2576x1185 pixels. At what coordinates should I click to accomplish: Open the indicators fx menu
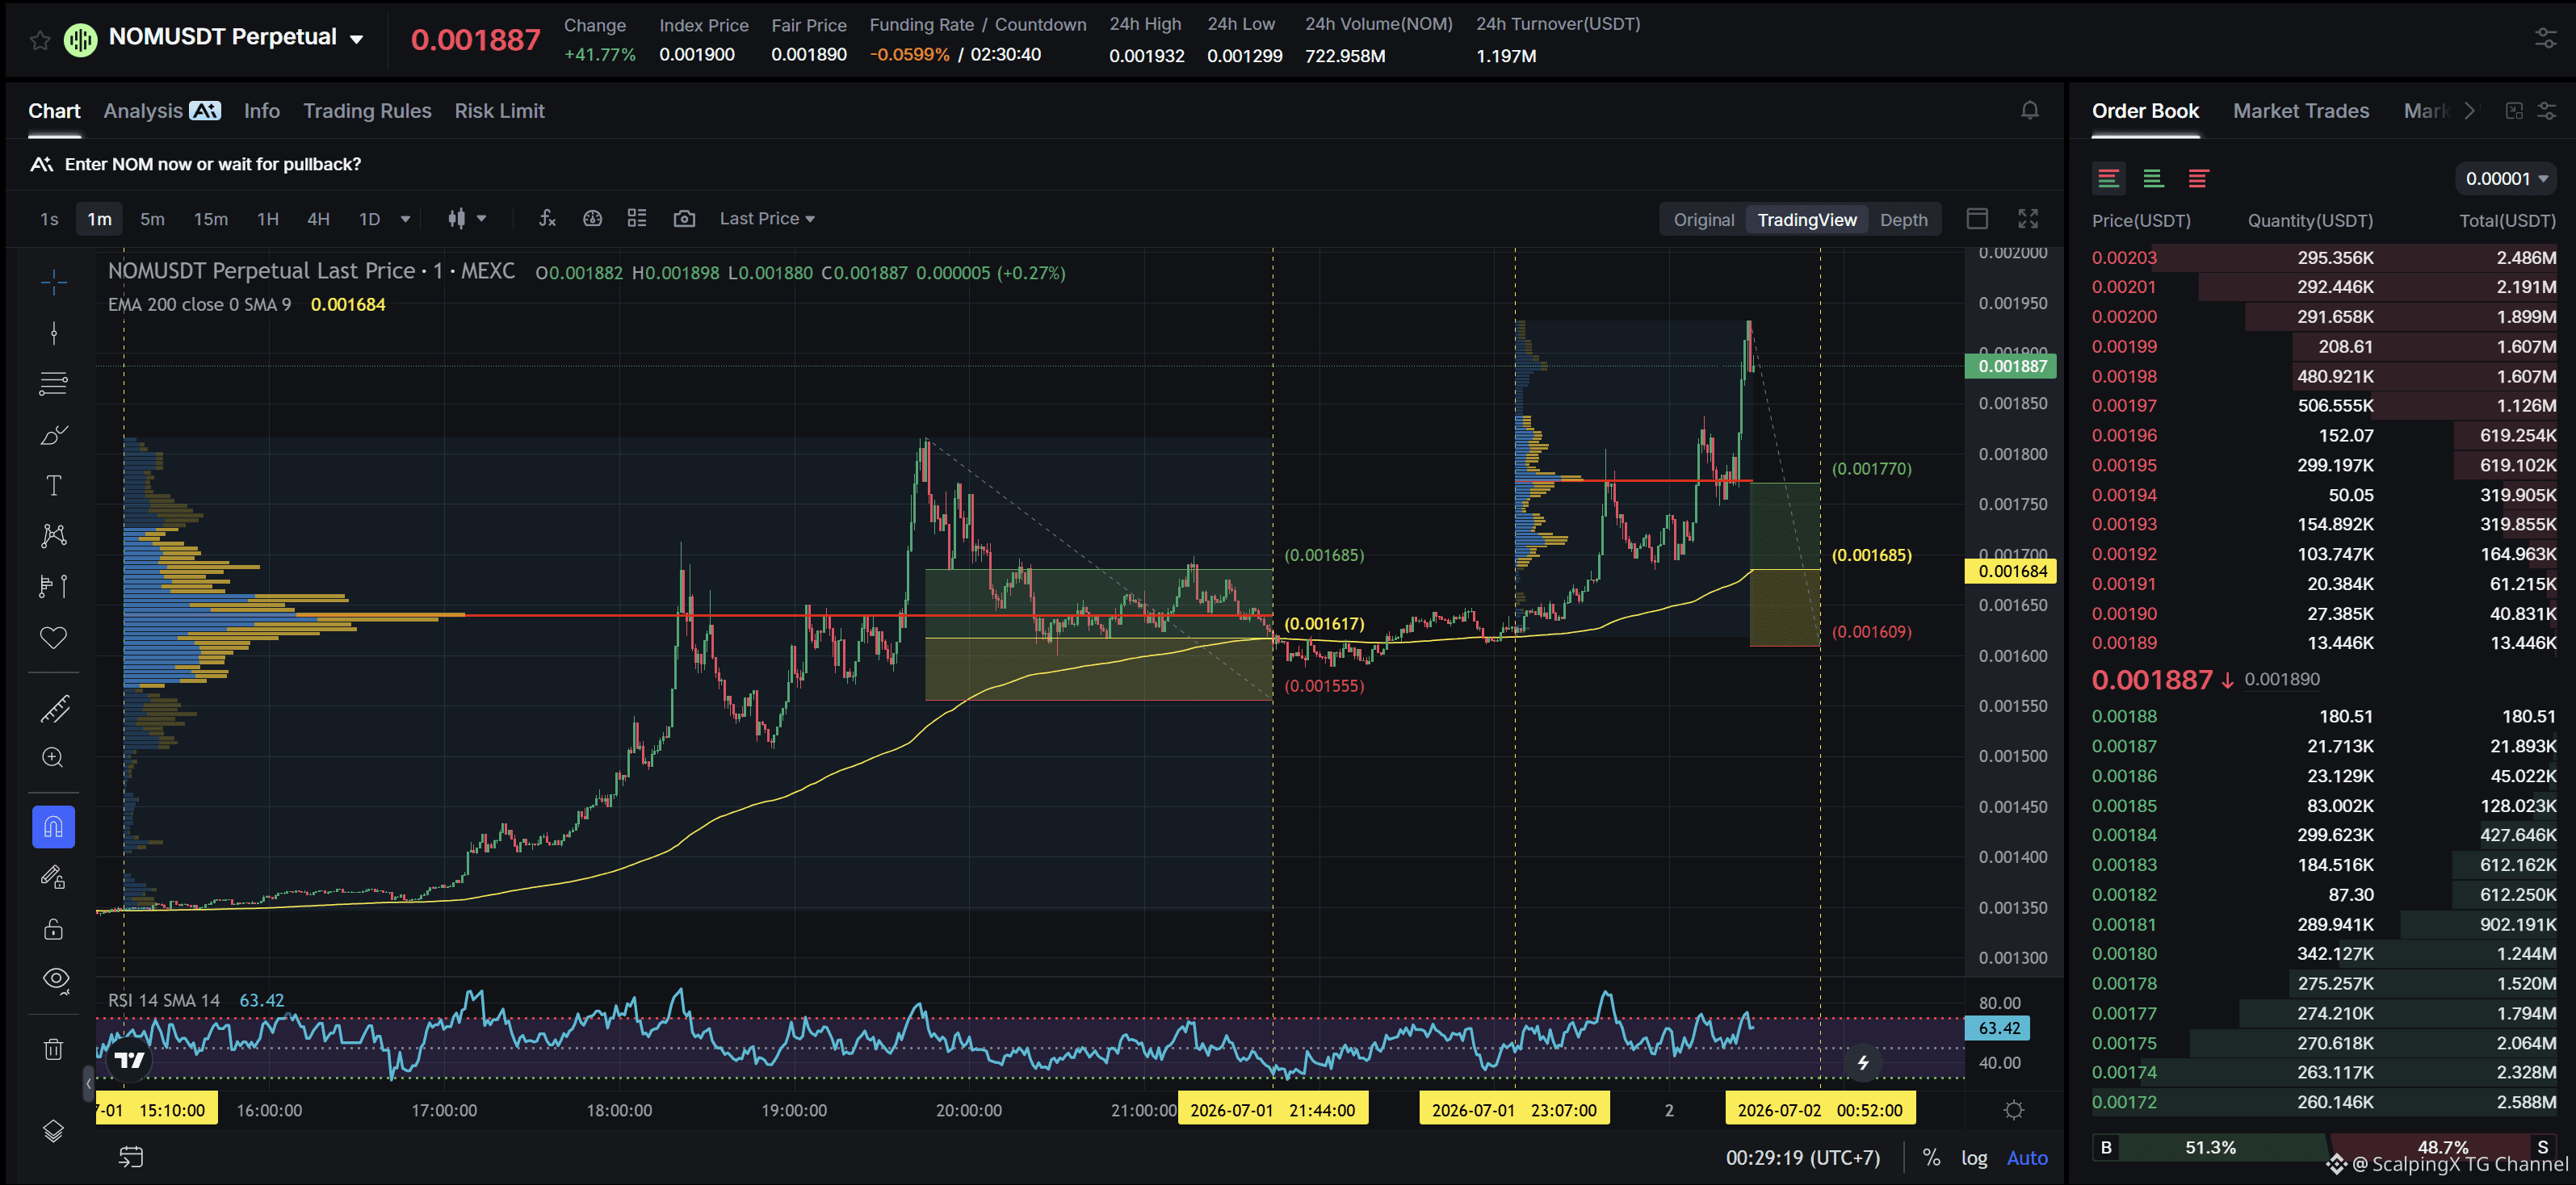pyautogui.click(x=547, y=218)
